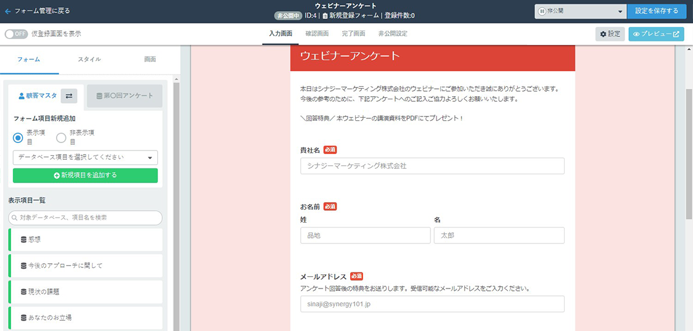Open プレビュー in a new window
This screenshot has width=693, height=331.
(x=656, y=34)
